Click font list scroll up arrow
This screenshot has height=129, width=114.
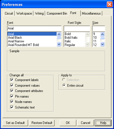point(59,34)
